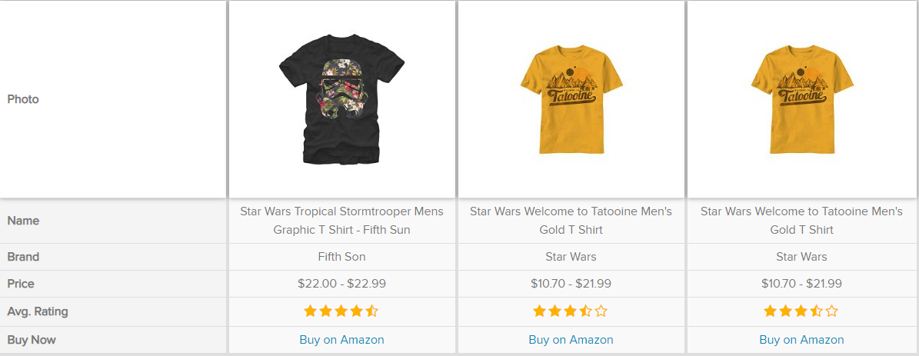
Task: Select the Tatooine Gold T Shirt name in middle column
Action: pyautogui.click(x=571, y=220)
